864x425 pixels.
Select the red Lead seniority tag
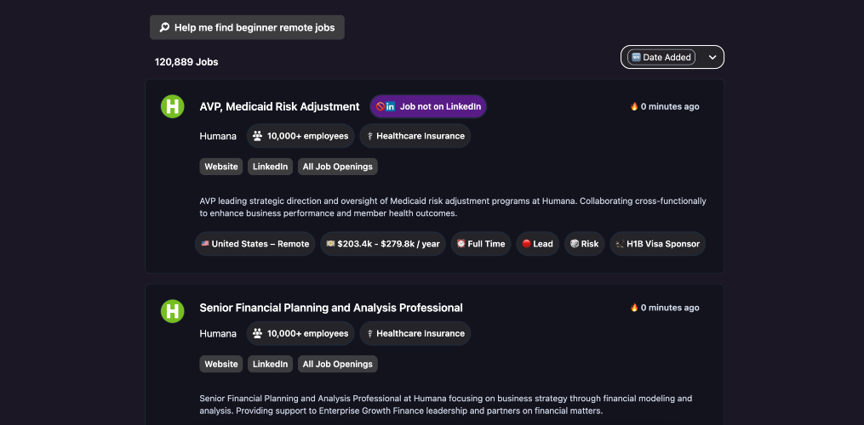coord(536,244)
